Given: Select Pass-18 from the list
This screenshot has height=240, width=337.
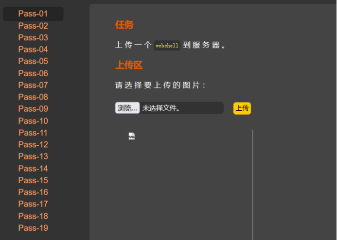Looking at the screenshot, I should pos(33,216).
